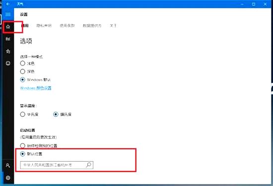
Task: Select the Windows 默认 mode radio button
Action: pos(23,80)
